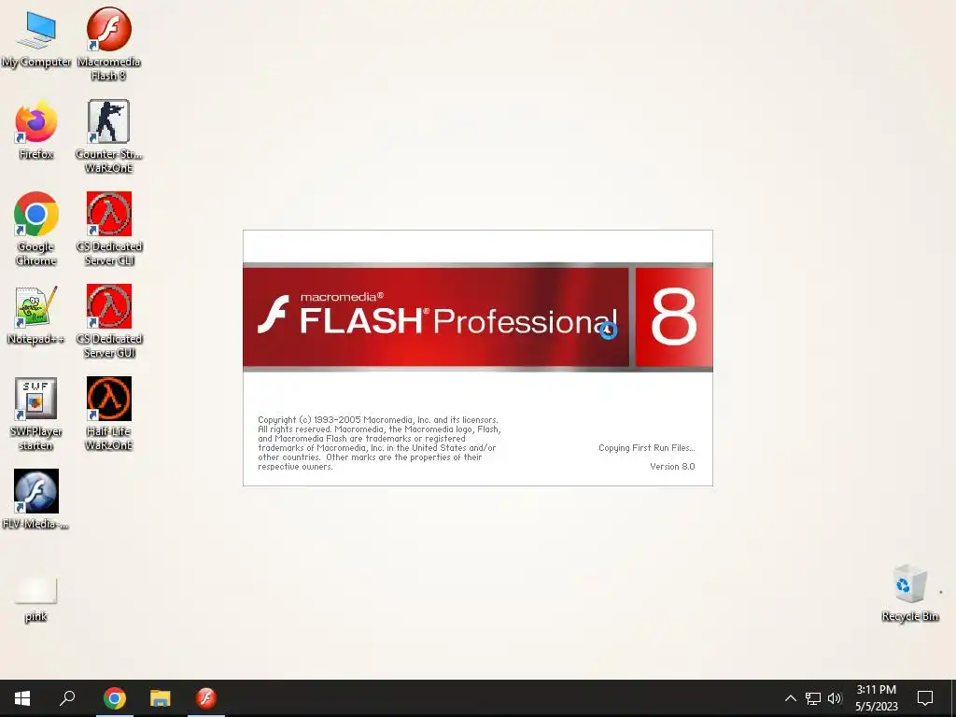
Task: Select the Firefox desktop shortcut
Action: click(x=36, y=129)
